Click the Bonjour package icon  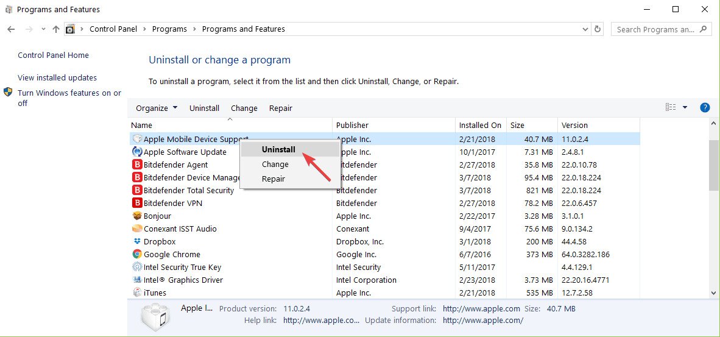point(137,216)
